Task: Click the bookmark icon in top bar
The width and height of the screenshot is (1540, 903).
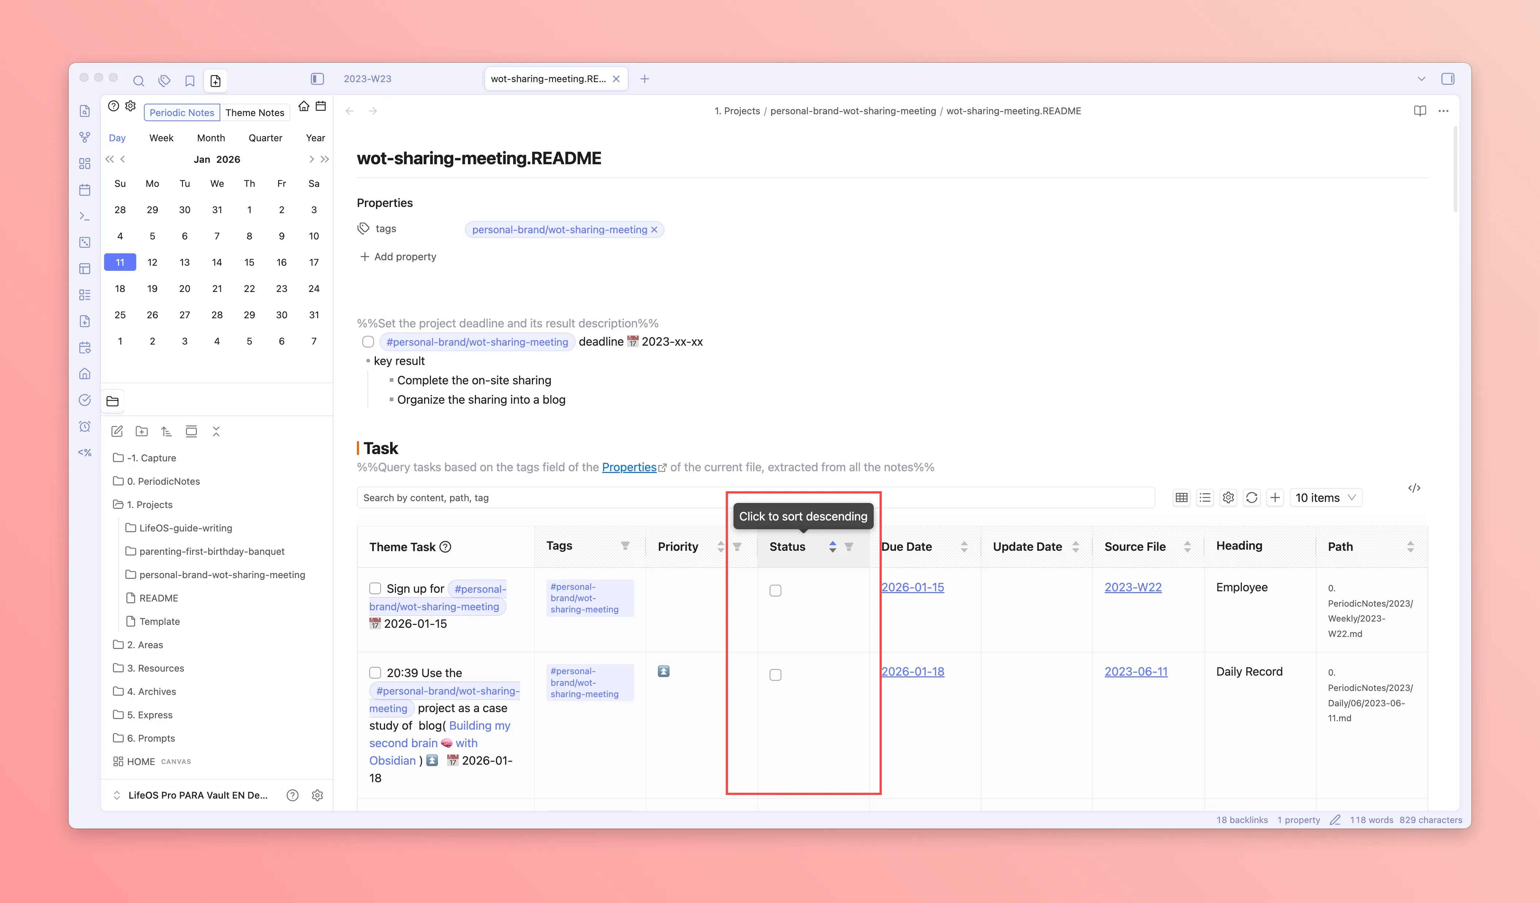Action: click(190, 81)
